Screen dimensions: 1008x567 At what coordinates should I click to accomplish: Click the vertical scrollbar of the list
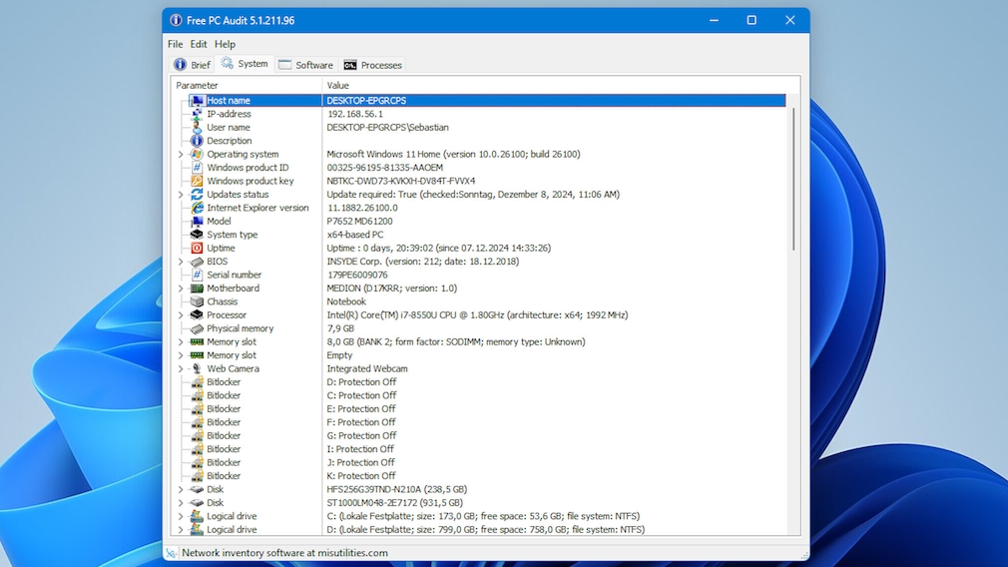click(793, 180)
